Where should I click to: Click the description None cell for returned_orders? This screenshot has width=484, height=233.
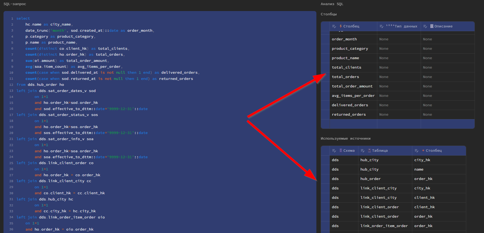pos(448,115)
